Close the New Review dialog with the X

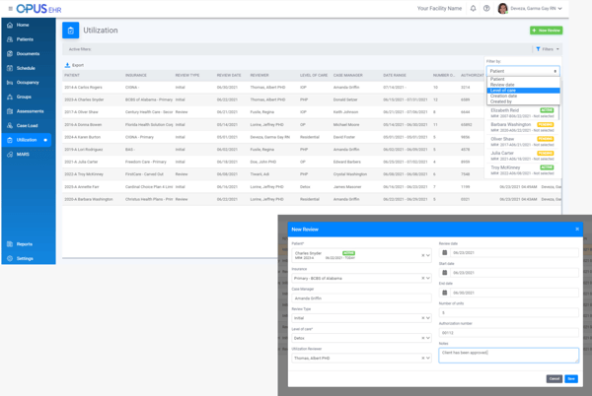coord(577,230)
